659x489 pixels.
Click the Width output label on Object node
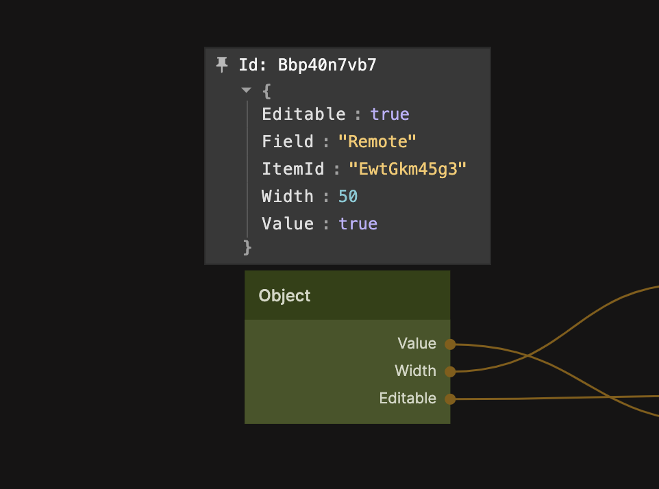[415, 371]
